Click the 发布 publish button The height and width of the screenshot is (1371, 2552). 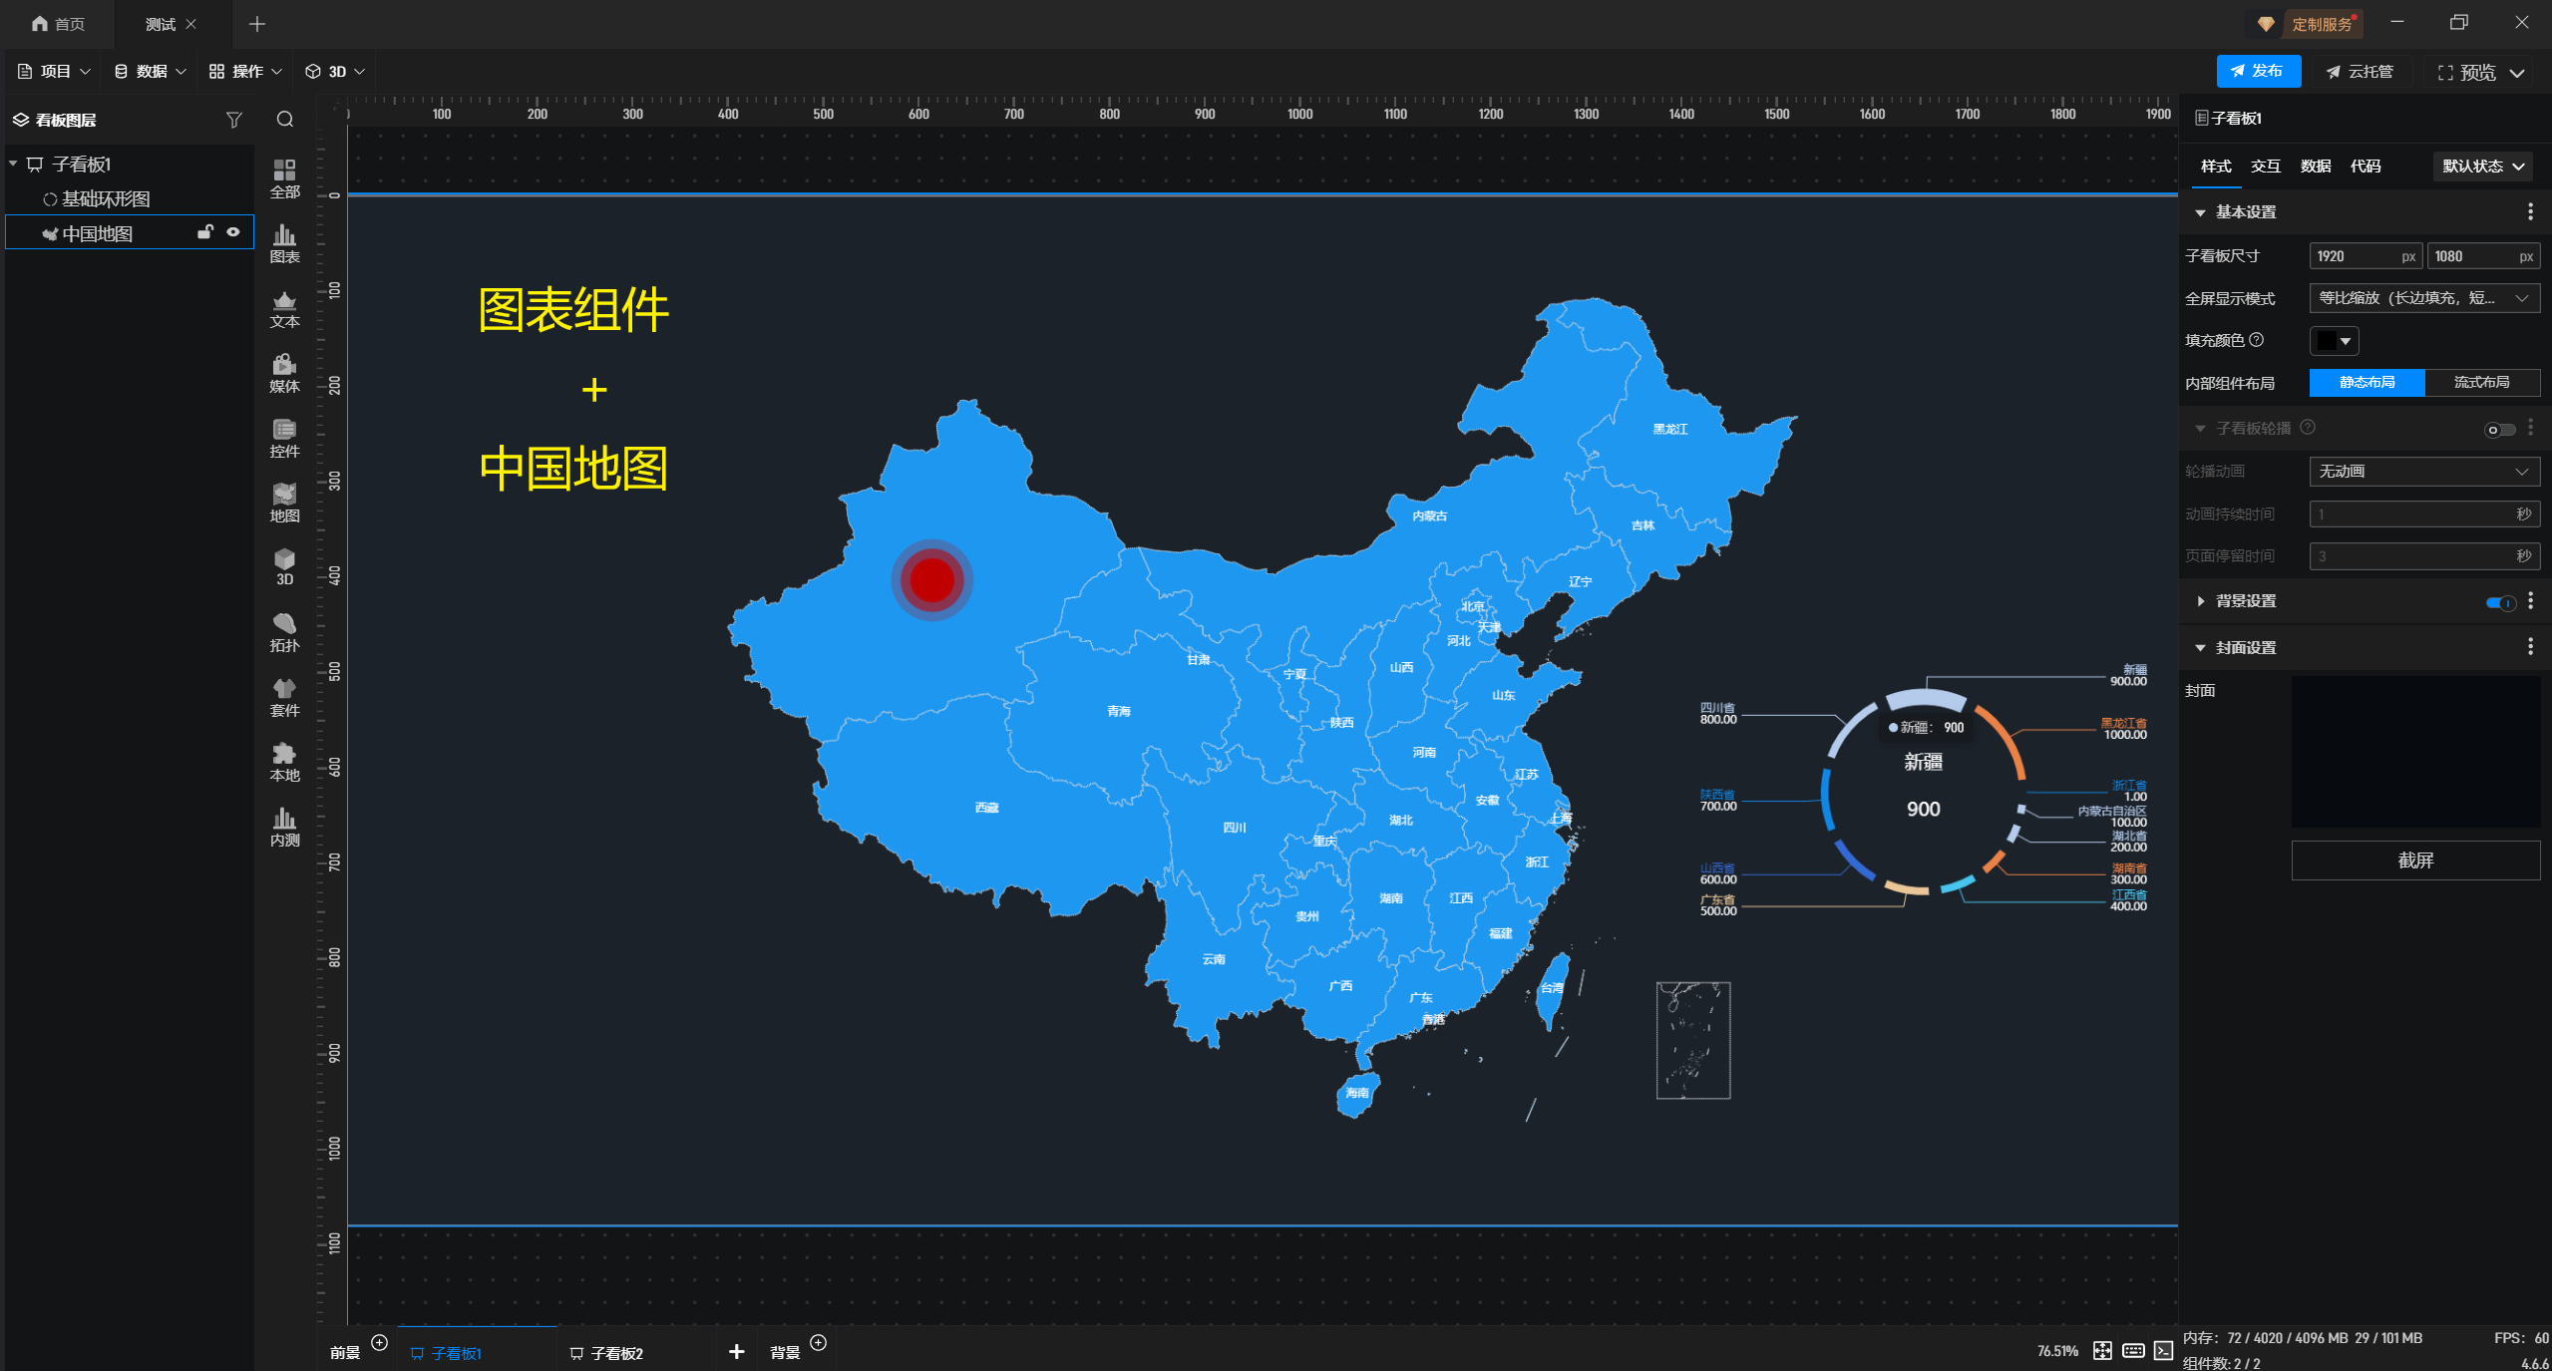tap(2257, 72)
